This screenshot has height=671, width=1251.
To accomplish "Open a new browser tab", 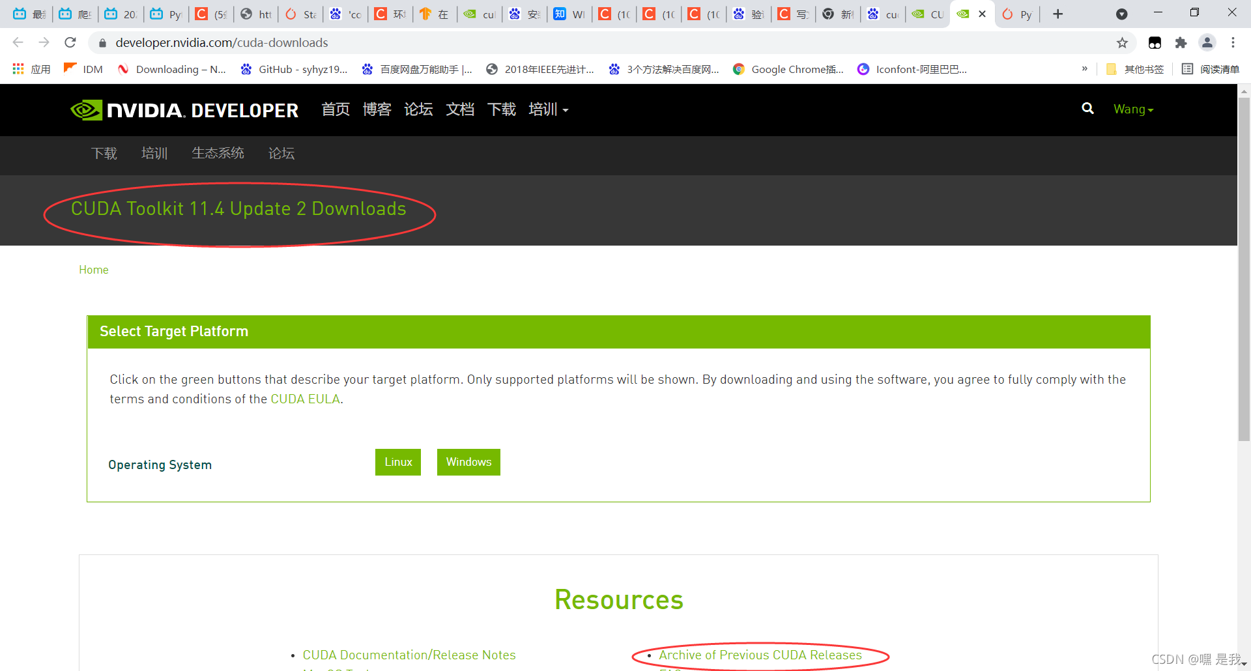I will click(1058, 14).
